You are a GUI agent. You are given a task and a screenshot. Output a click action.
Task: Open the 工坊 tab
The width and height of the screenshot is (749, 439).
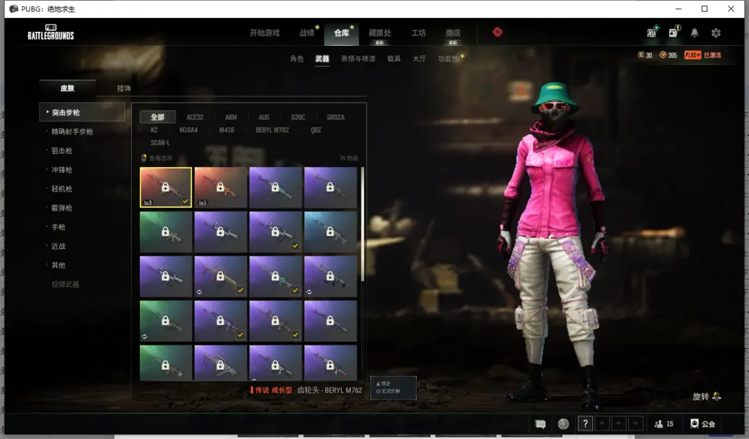418,33
